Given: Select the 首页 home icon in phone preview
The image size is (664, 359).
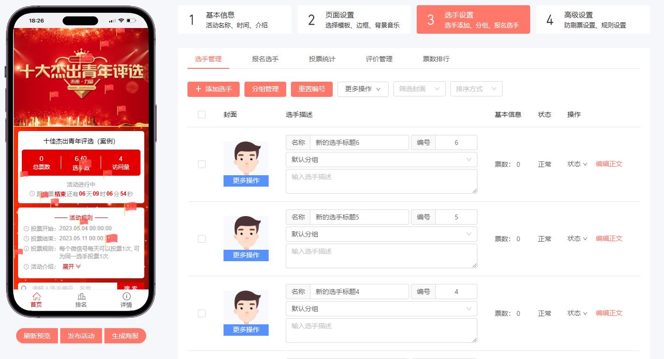Looking at the screenshot, I should point(37,297).
